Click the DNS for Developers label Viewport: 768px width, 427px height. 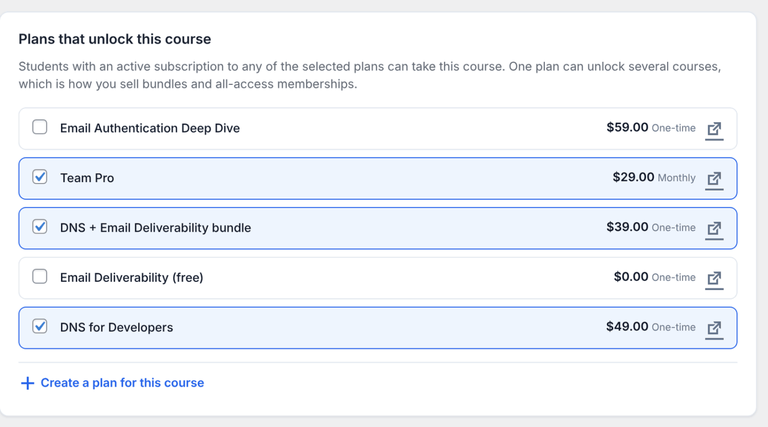[x=117, y=327]
